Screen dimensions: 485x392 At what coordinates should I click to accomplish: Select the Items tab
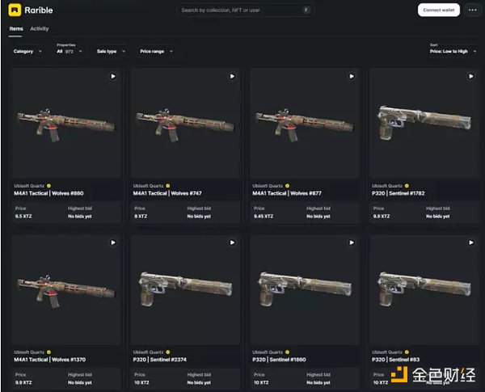(x=16, y=28)
